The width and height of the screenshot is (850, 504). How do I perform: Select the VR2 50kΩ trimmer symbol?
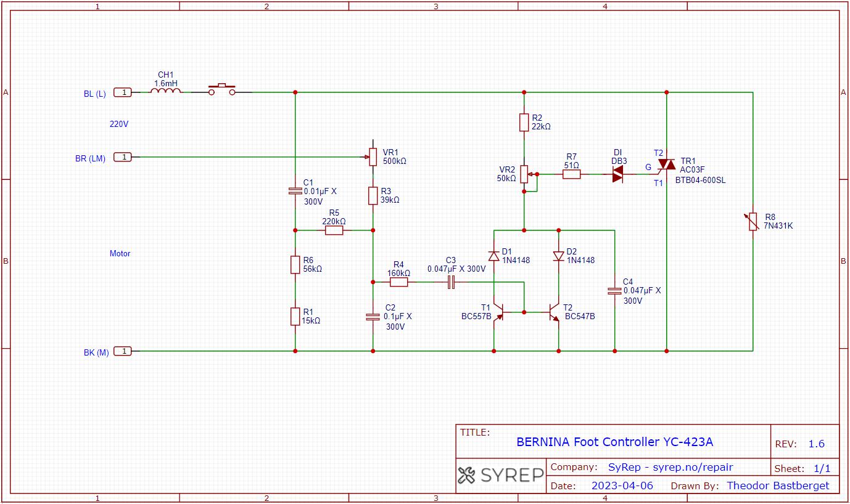click(x=524, y=174)
